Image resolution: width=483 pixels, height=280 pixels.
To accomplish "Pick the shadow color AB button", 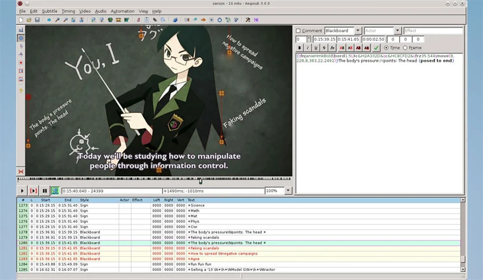I will 366,48.
